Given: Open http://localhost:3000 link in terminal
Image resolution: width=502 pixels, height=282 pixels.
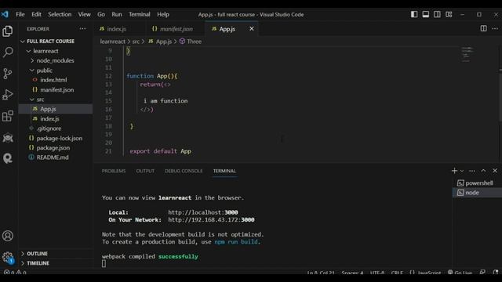Looking at the screenshot, I should point(203,212).
